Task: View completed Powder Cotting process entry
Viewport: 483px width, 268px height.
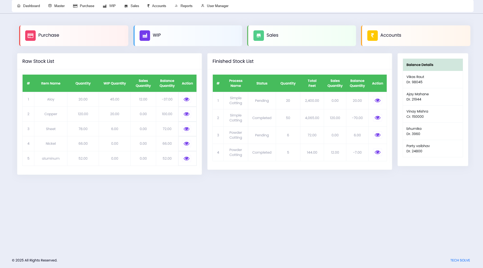Action: coord(378,152)
